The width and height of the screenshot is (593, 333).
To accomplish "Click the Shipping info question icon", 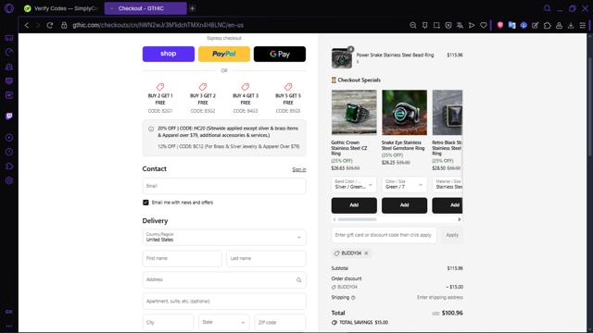I will (x=353, y=298).
